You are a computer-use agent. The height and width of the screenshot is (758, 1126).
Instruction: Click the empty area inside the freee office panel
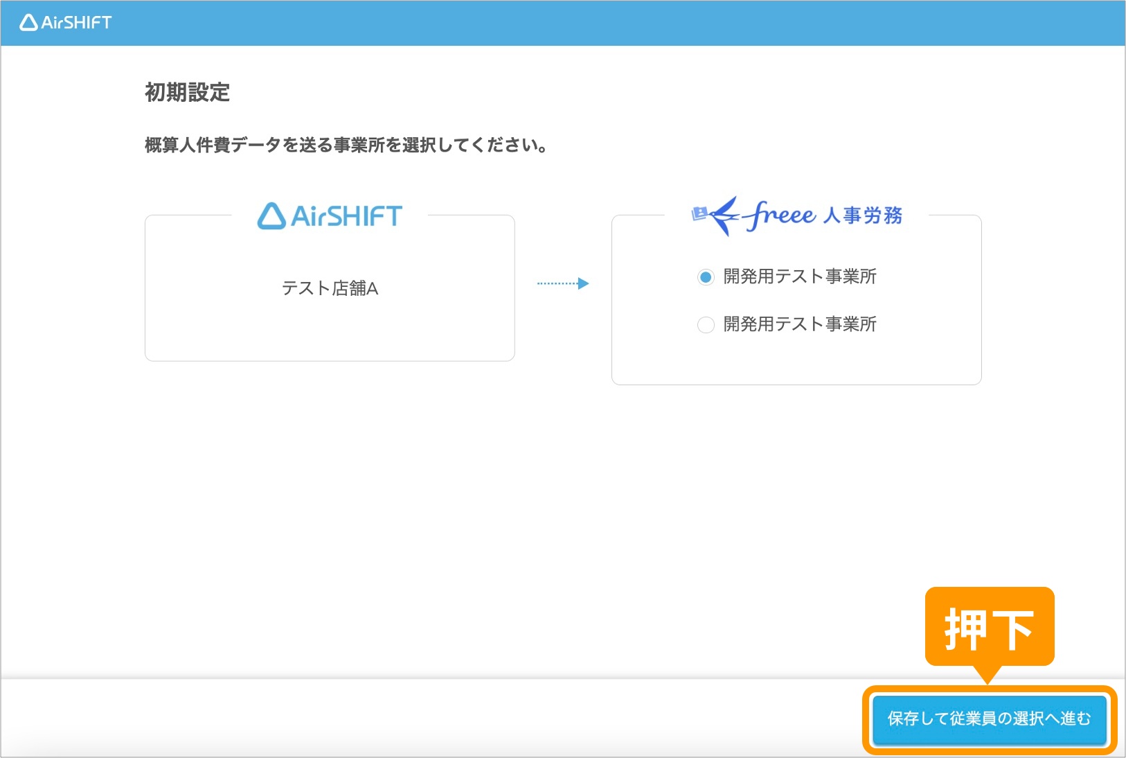pos(796,360)
